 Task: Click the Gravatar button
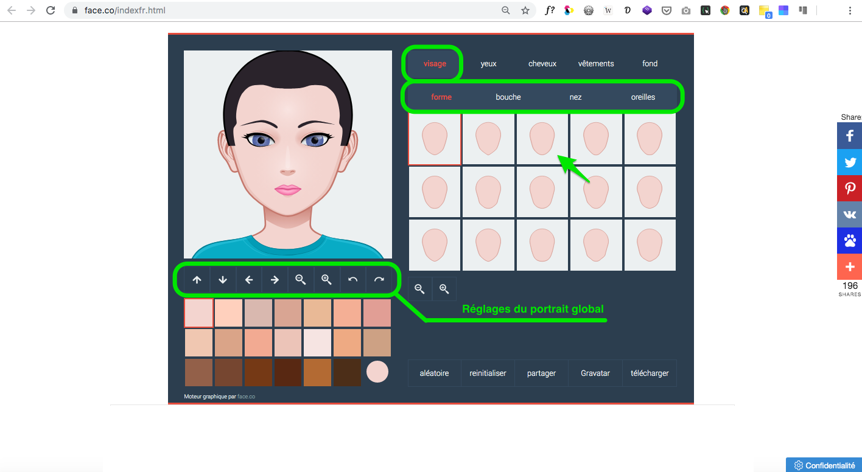pyautogui.click(x=595, y=373)
